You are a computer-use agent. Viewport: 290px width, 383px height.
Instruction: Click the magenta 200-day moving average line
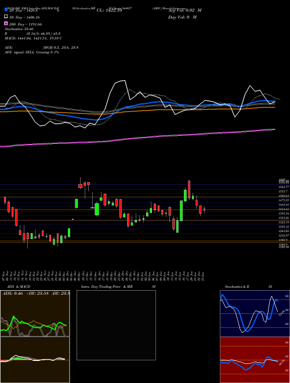(137, 139)
